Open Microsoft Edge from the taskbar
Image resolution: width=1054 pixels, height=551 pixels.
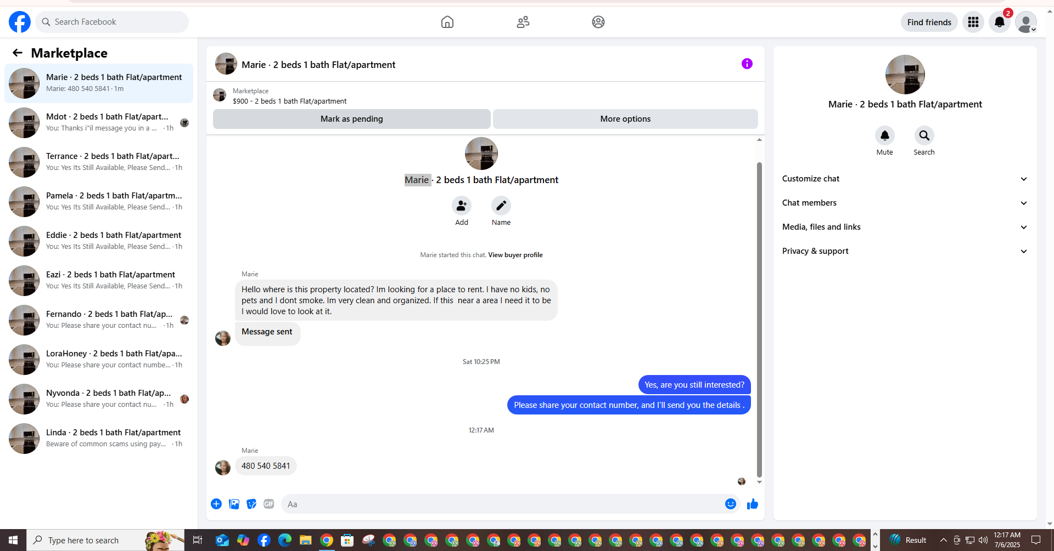(x=285, y=541)
